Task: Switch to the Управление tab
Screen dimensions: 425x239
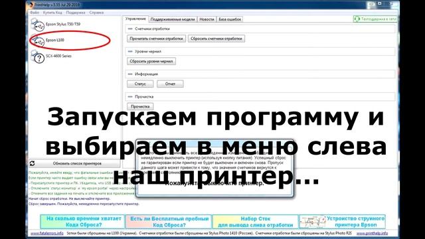Action: tap(135, 19)
